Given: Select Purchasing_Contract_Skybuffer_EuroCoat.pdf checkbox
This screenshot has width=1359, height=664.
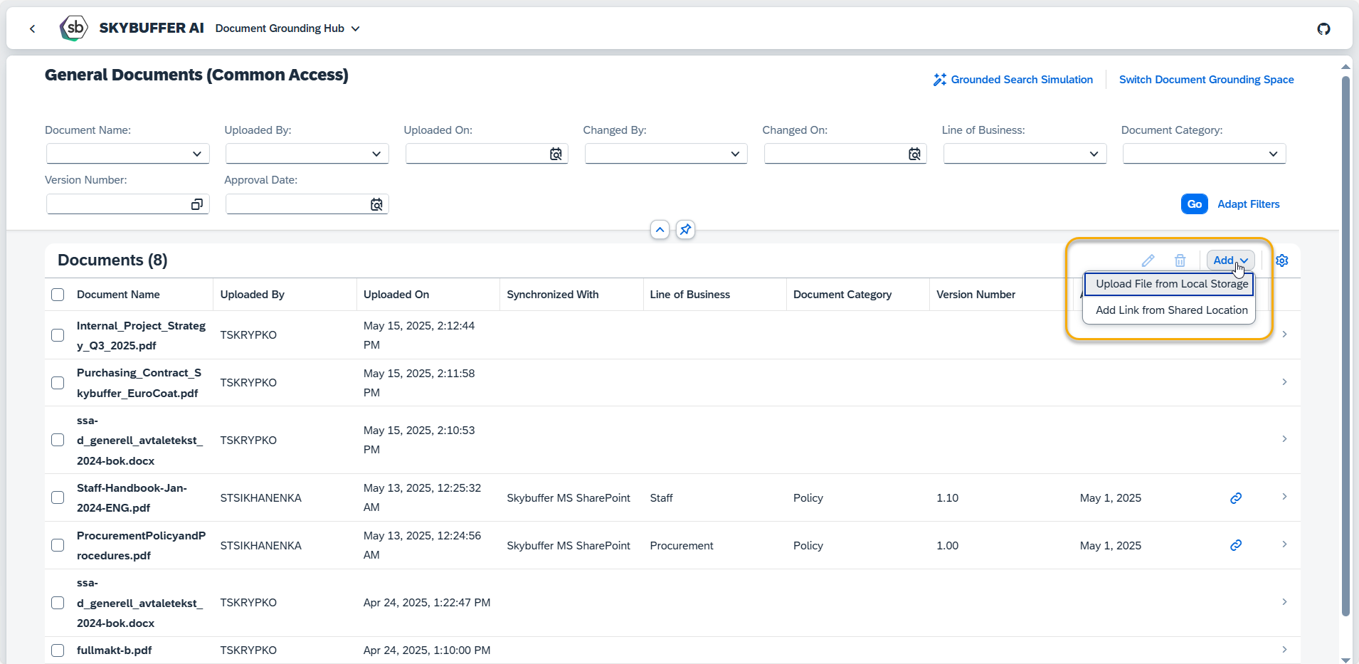Looking at the screenshot, I should (x=58, y=383).
